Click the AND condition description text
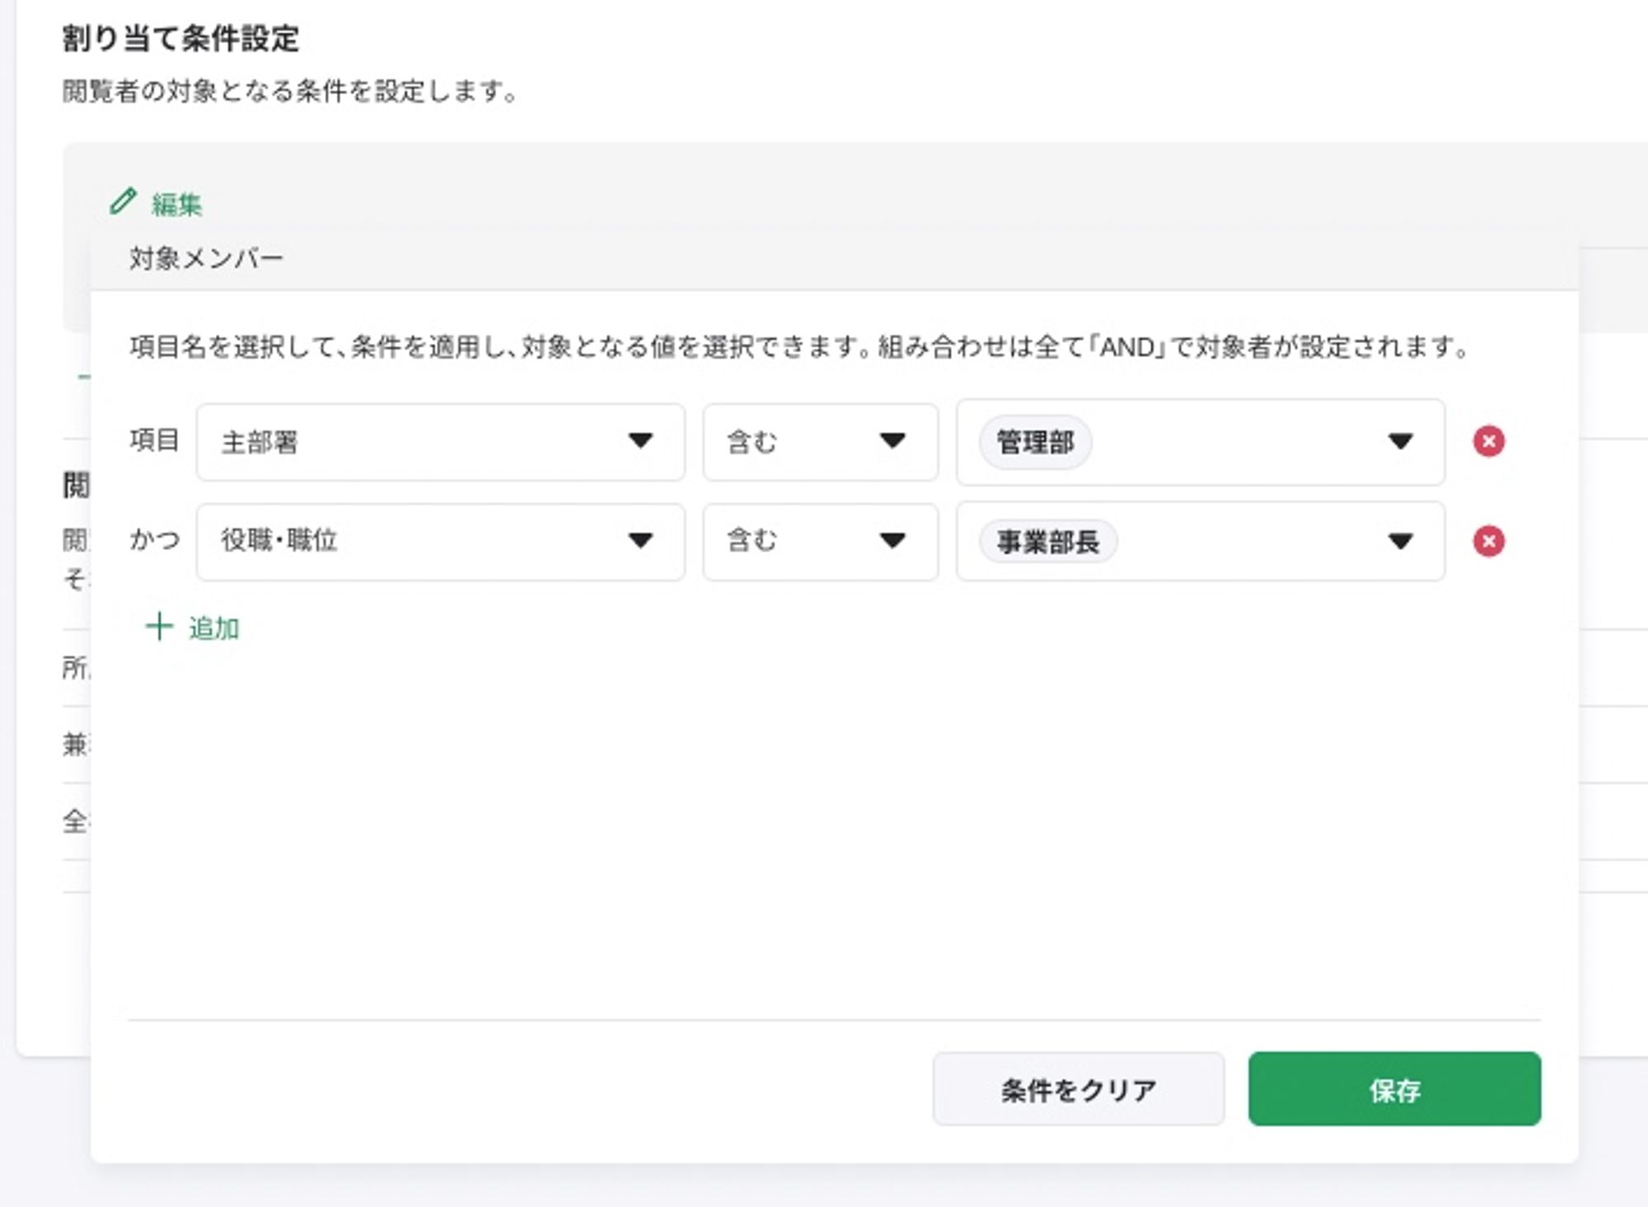Image resolution: width=1648 pixels, height=1207 pixels. pos(798,347)
